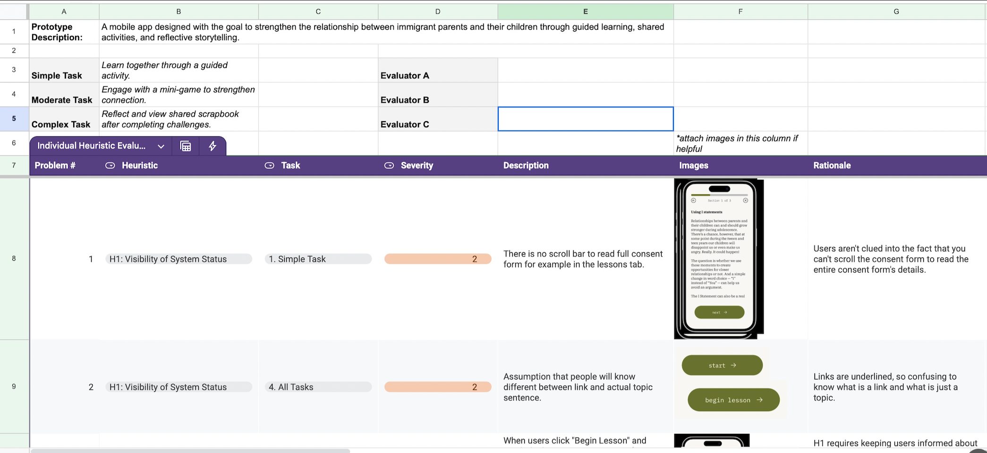
Task: Click the orange Severity 2 chip in row 8
Action: click(437, 259)
